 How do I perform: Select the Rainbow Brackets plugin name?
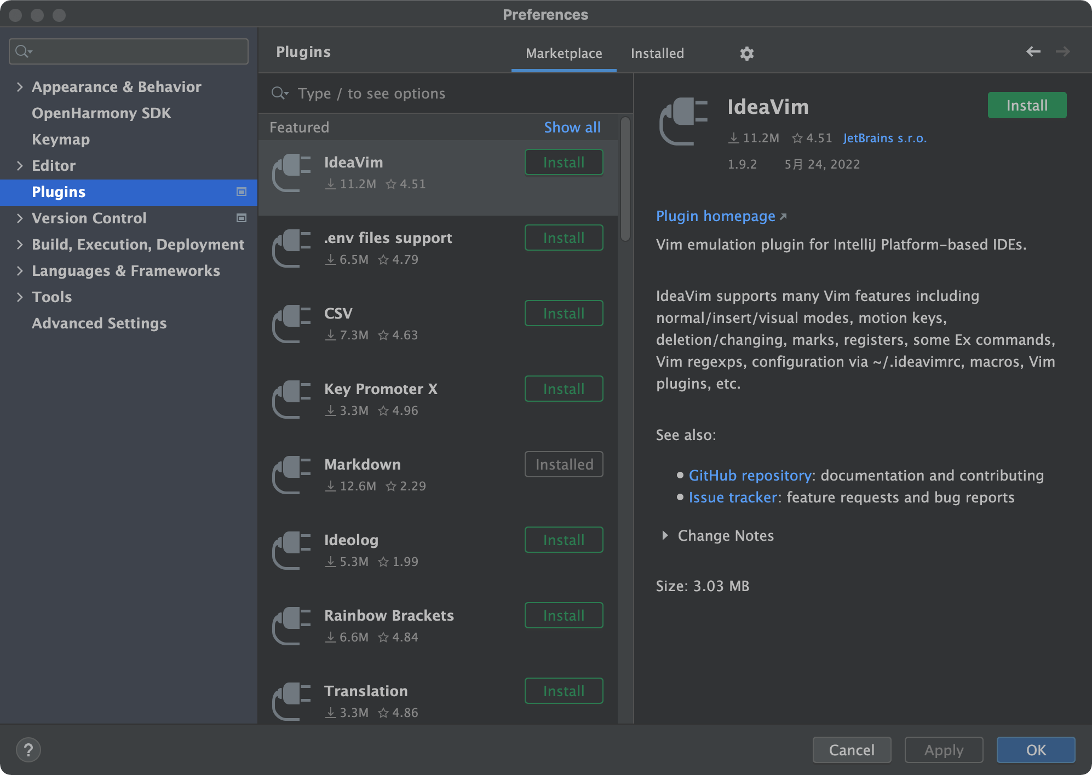[x=389, y=615]
